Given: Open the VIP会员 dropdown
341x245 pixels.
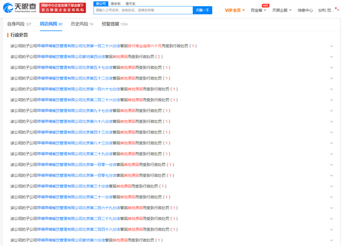Looking at the screenshot, I should pyautogui.click(x=234, y=10).
